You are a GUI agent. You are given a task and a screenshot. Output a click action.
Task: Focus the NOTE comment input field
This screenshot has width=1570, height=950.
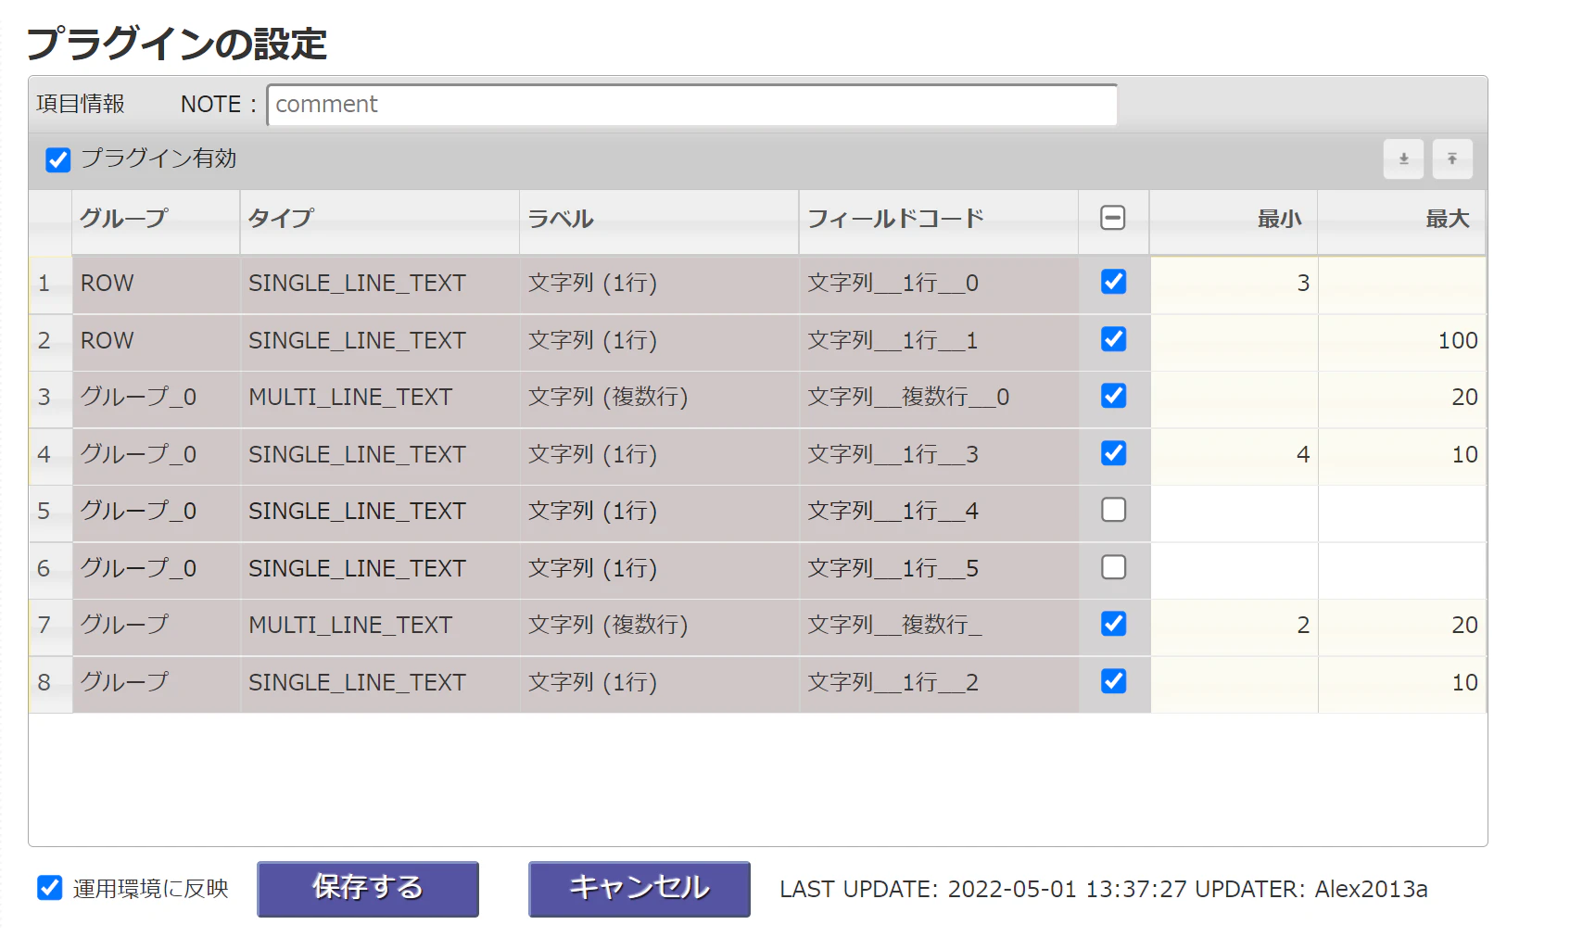pos(692,105)
